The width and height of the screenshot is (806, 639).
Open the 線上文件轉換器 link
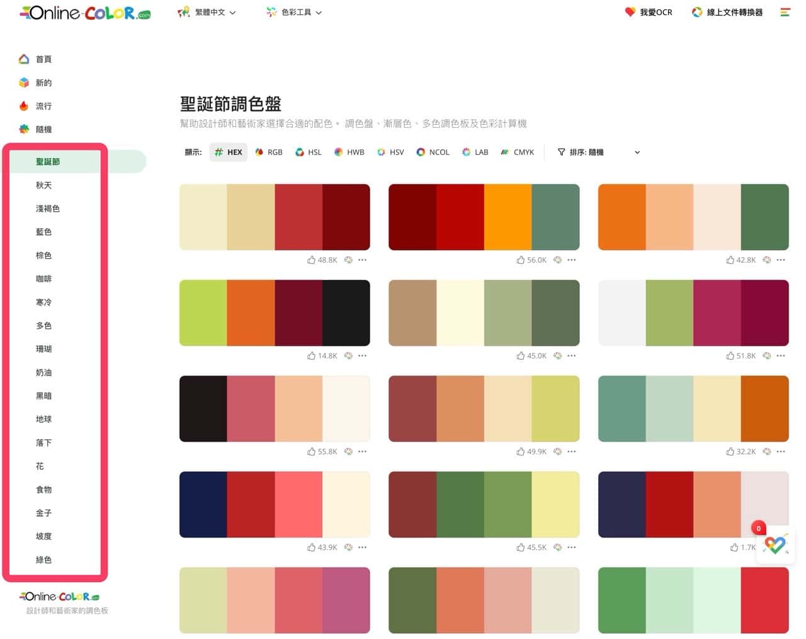click(x=727, y=12)
